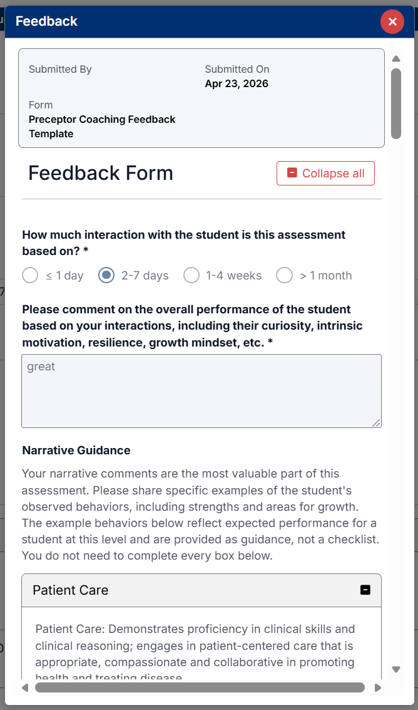Click the Feedback Form heading
The image size is (418, 710).
pyautogui.click(x=101, y=174)
